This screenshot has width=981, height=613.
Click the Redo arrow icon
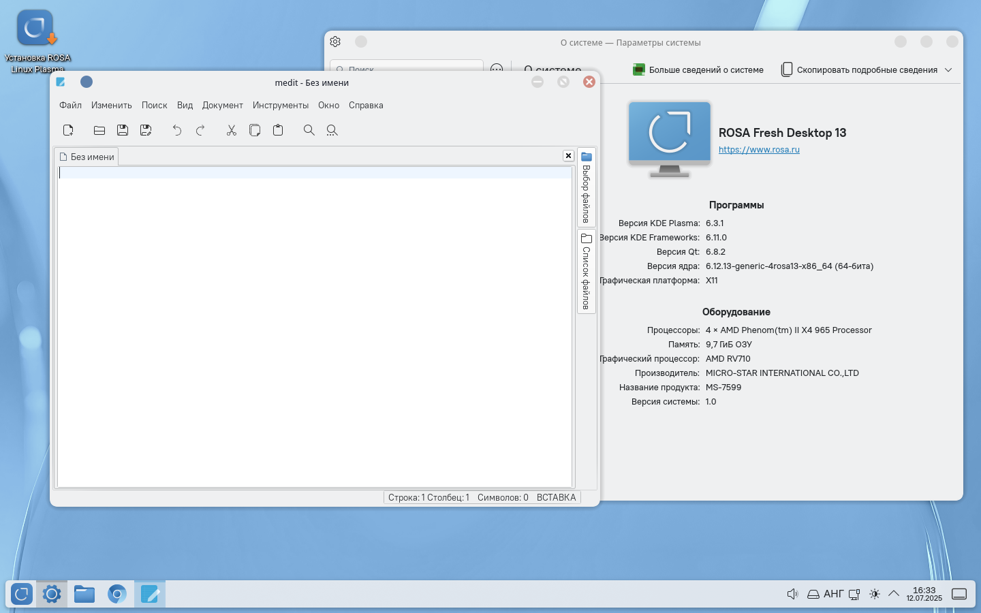pyautogui.click(x=200, y=130)
